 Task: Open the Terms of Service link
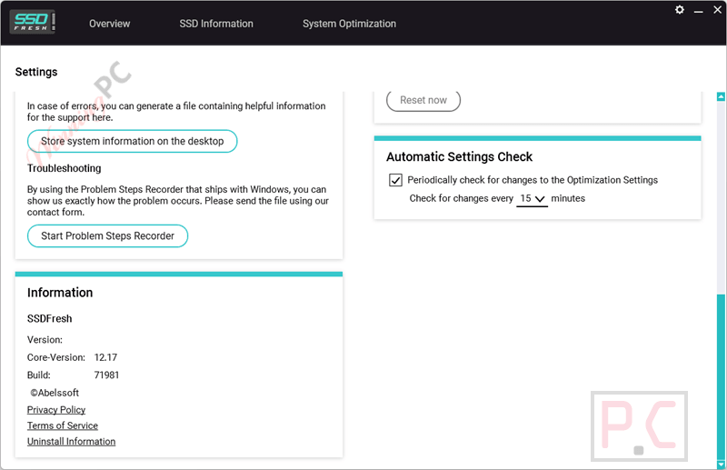tap(63, 425)
